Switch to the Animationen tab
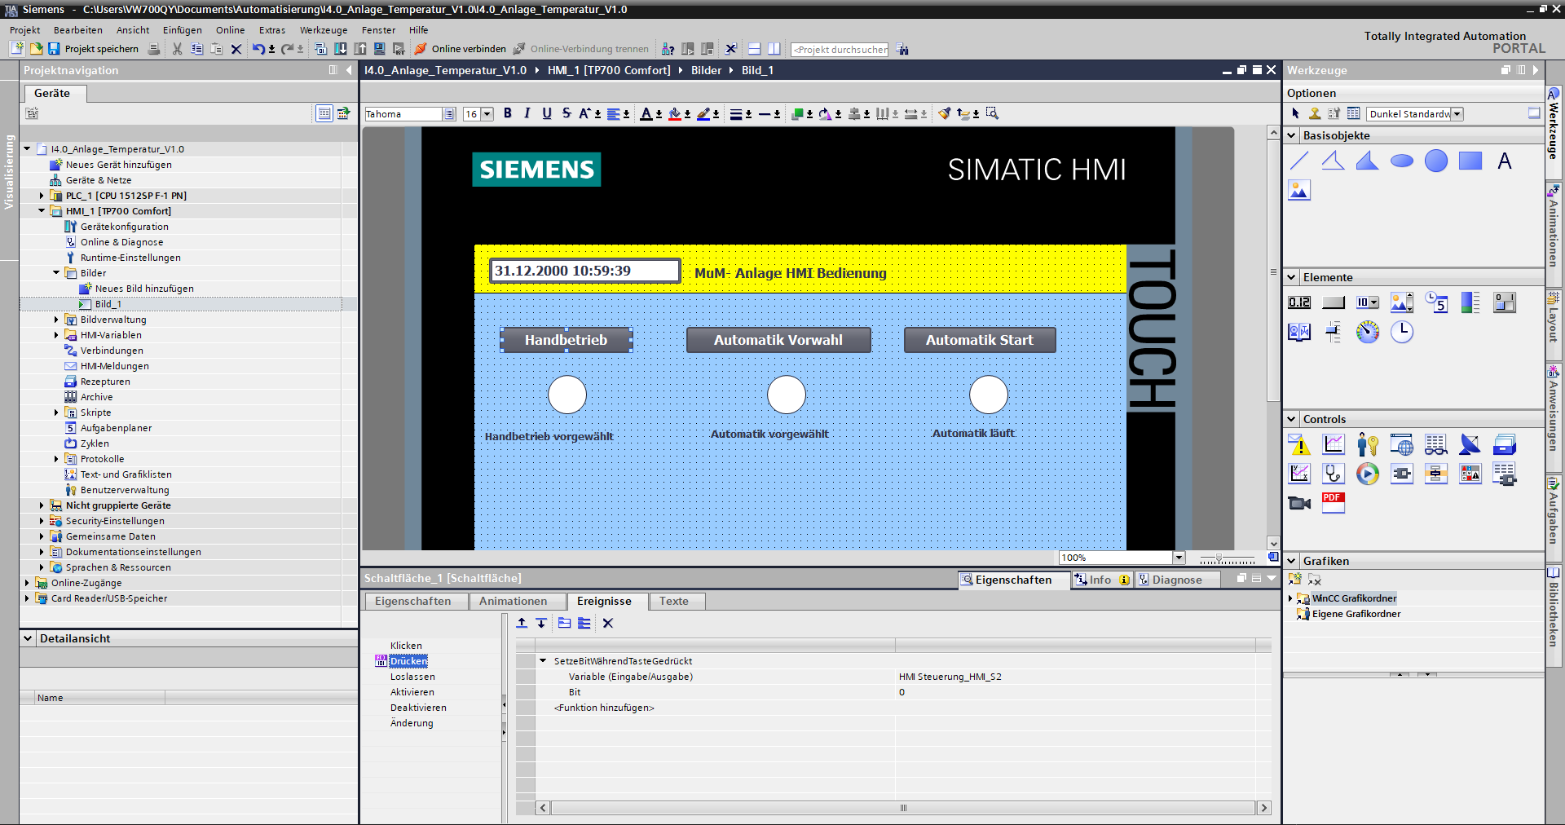The image size is (1565, 825). 513,601
